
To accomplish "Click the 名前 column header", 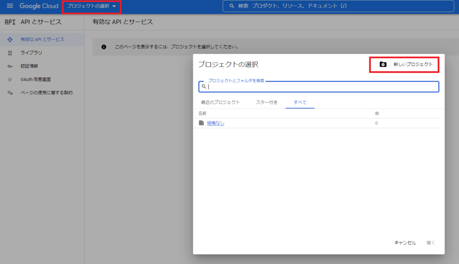I will (202, 113).
